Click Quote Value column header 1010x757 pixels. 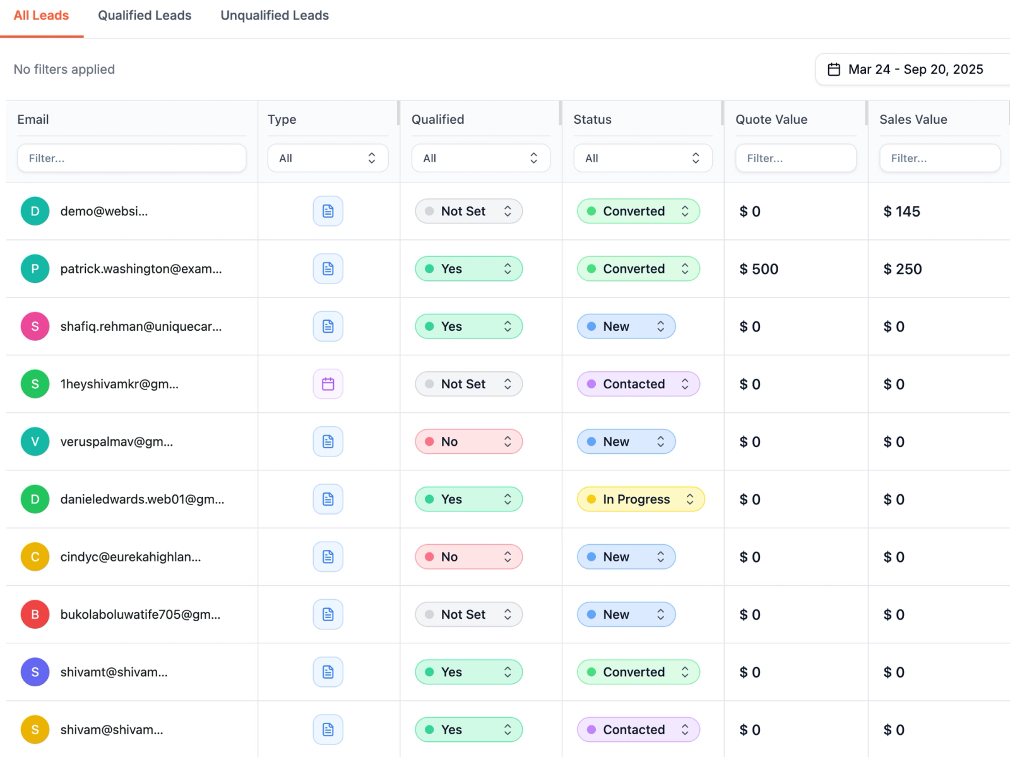(771, 119)
